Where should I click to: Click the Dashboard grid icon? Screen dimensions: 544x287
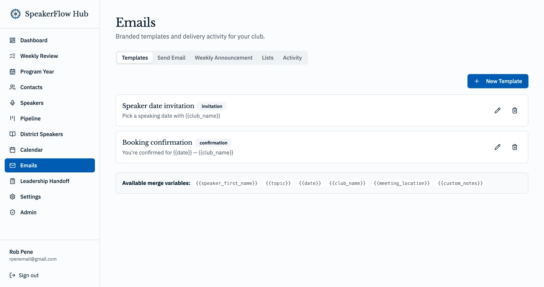point(12,40)
